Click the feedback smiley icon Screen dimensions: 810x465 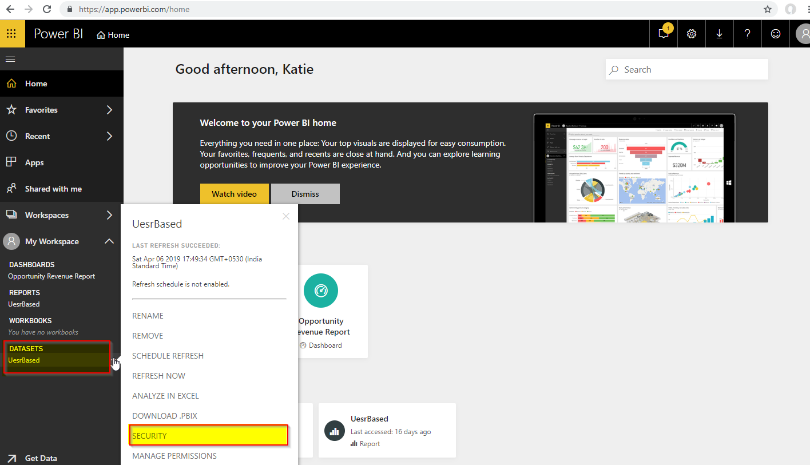(776, 34)
